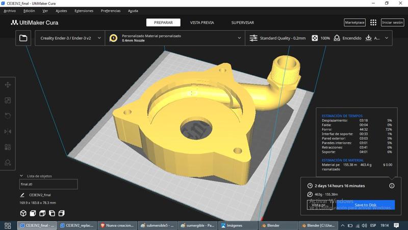
Task: Select the Support Blocker tool
Action: click(8, 163)
